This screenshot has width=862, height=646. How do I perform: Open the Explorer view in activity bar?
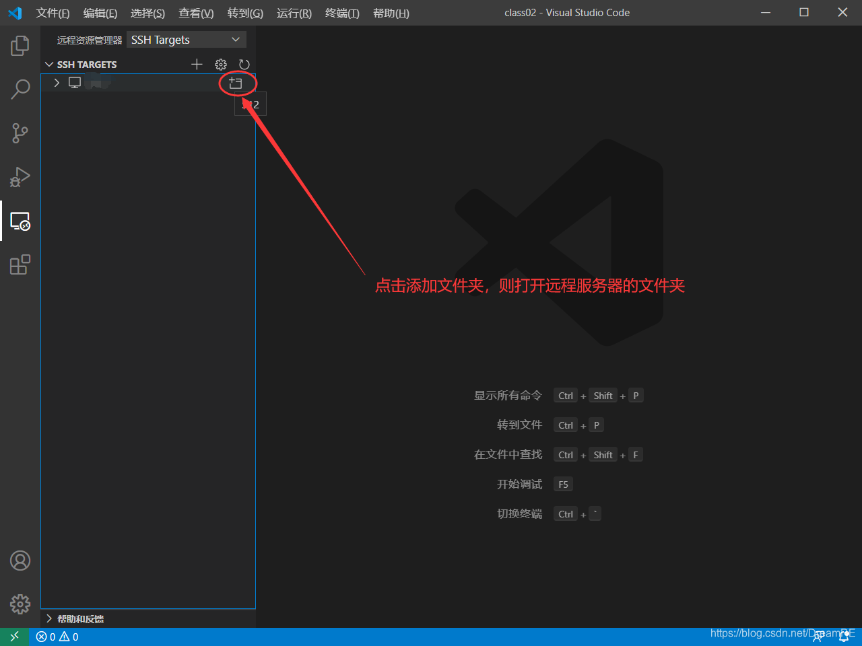(20, 46)
